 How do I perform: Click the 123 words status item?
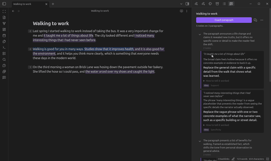point(242,159)
